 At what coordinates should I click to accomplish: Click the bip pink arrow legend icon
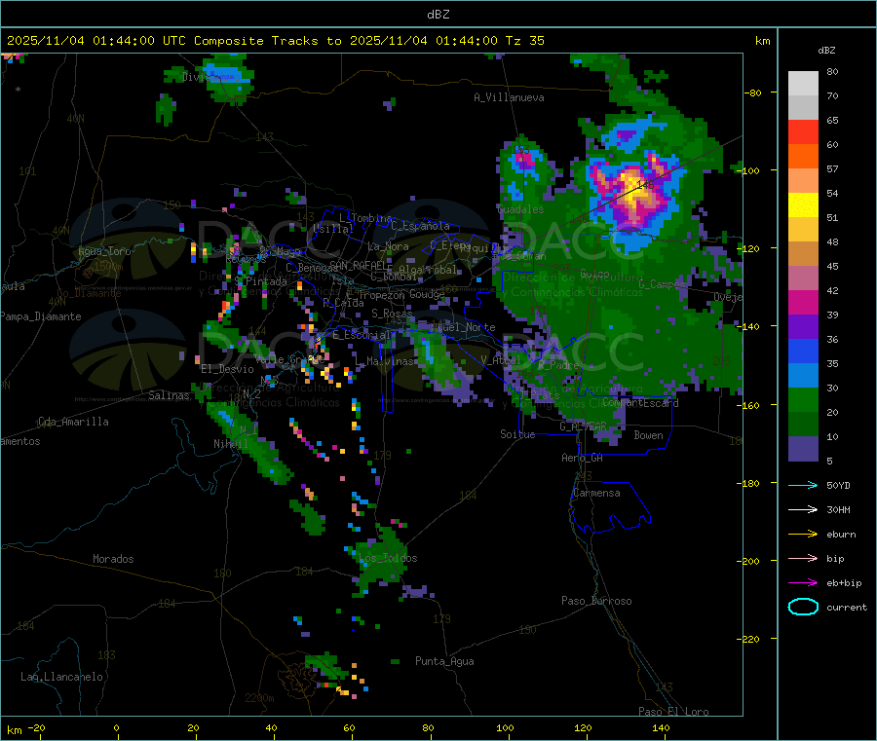pyautogui.click(x=803, y=558)
